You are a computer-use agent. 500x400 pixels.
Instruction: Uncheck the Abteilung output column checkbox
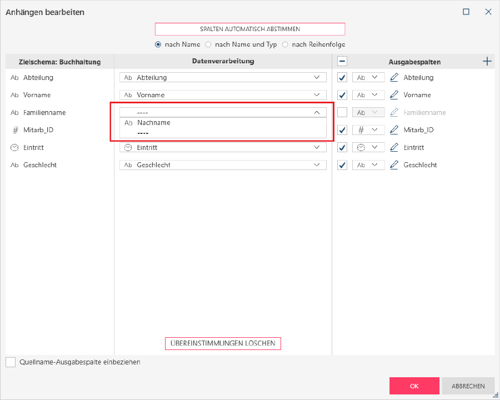(x=342, y=78)
